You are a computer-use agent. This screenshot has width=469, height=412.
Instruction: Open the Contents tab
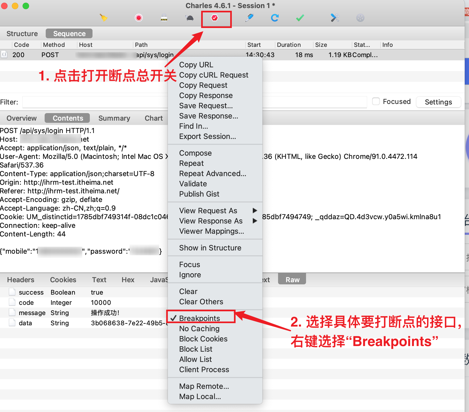[x=67, y=118]
